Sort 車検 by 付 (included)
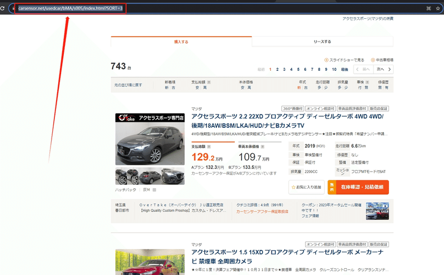This screenshot has height=275, width=444. [x=360, y=88]
